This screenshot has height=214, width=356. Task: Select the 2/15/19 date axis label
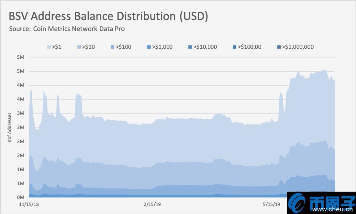(152, 205)
